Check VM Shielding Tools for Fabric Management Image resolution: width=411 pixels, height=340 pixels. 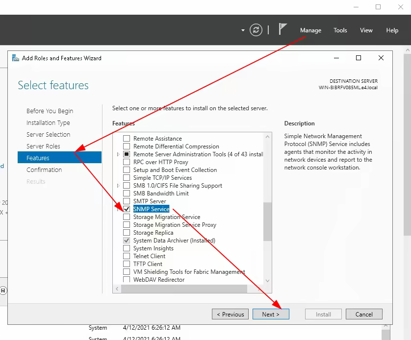coord(127,272)
